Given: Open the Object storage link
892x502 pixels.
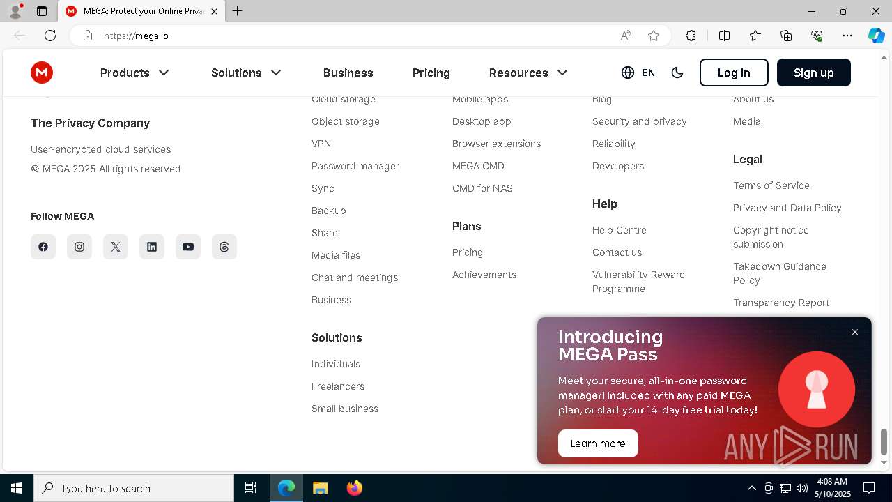Looking at the screenshot, I should tap(346, 121).
